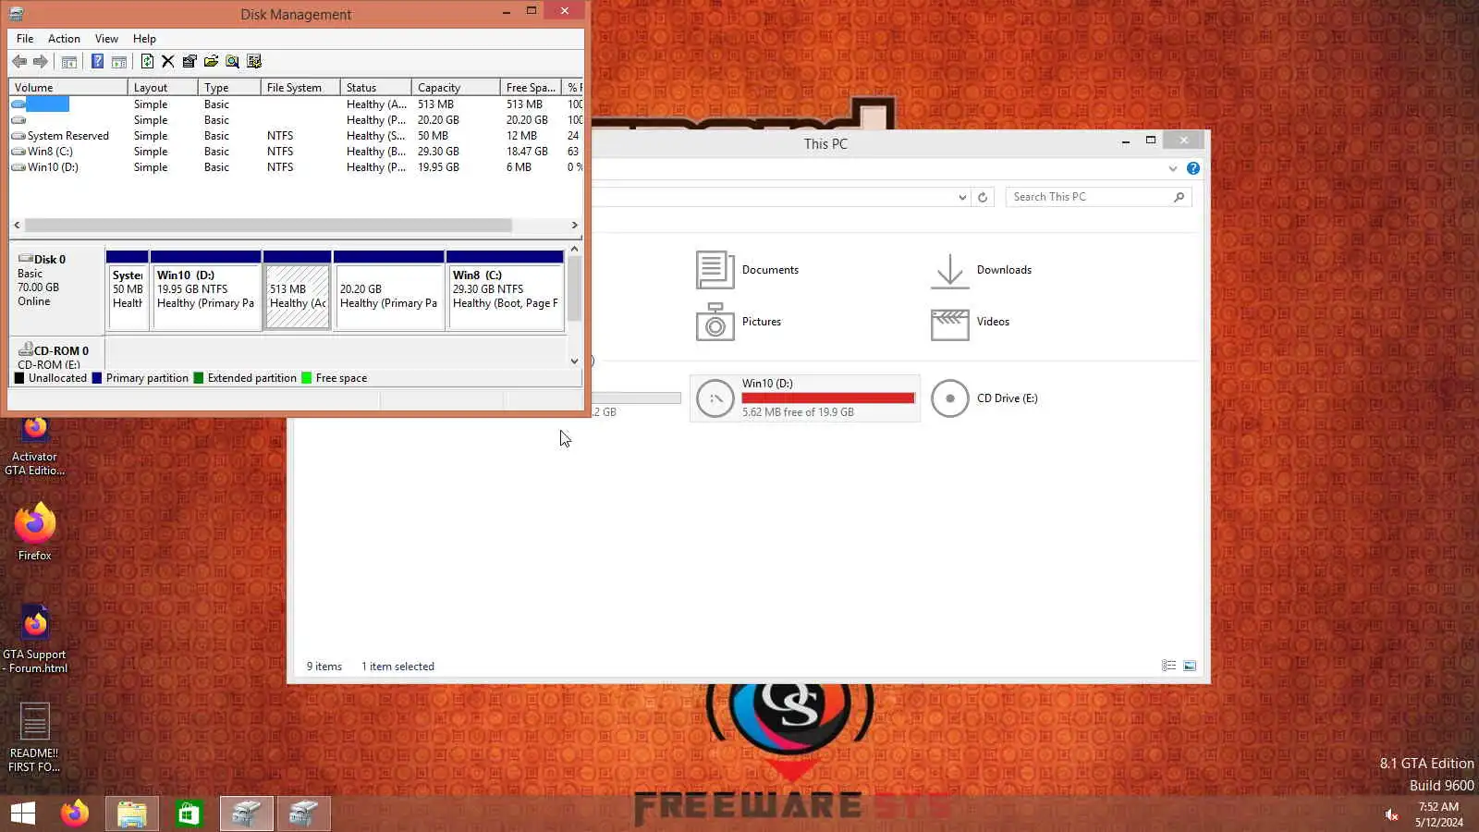Open Firefox from the taskbar

pyautogui.click(x=75, y=814)
